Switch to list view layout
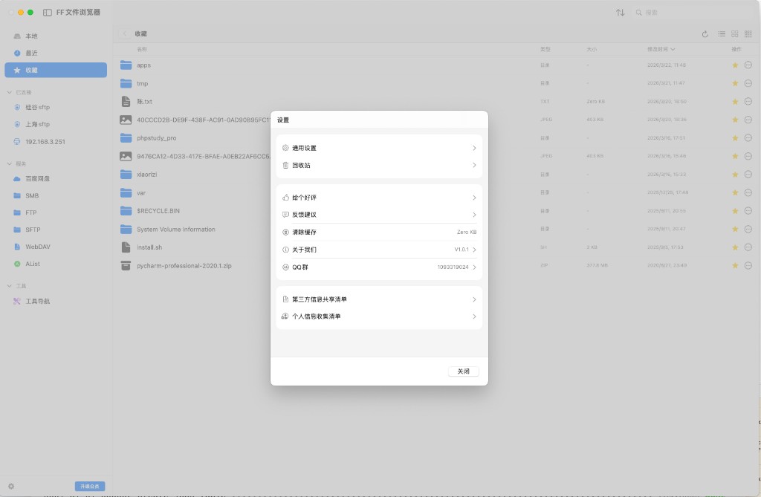Viewport: 761px width, 497px height. 722,34
